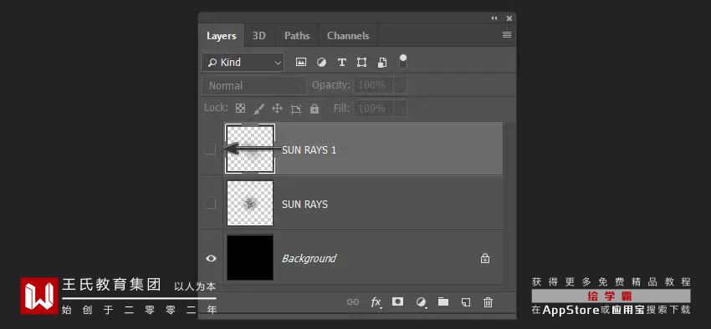711x329 pixels.
Task: Create a new group folder icon
Action: coord(443,301)
